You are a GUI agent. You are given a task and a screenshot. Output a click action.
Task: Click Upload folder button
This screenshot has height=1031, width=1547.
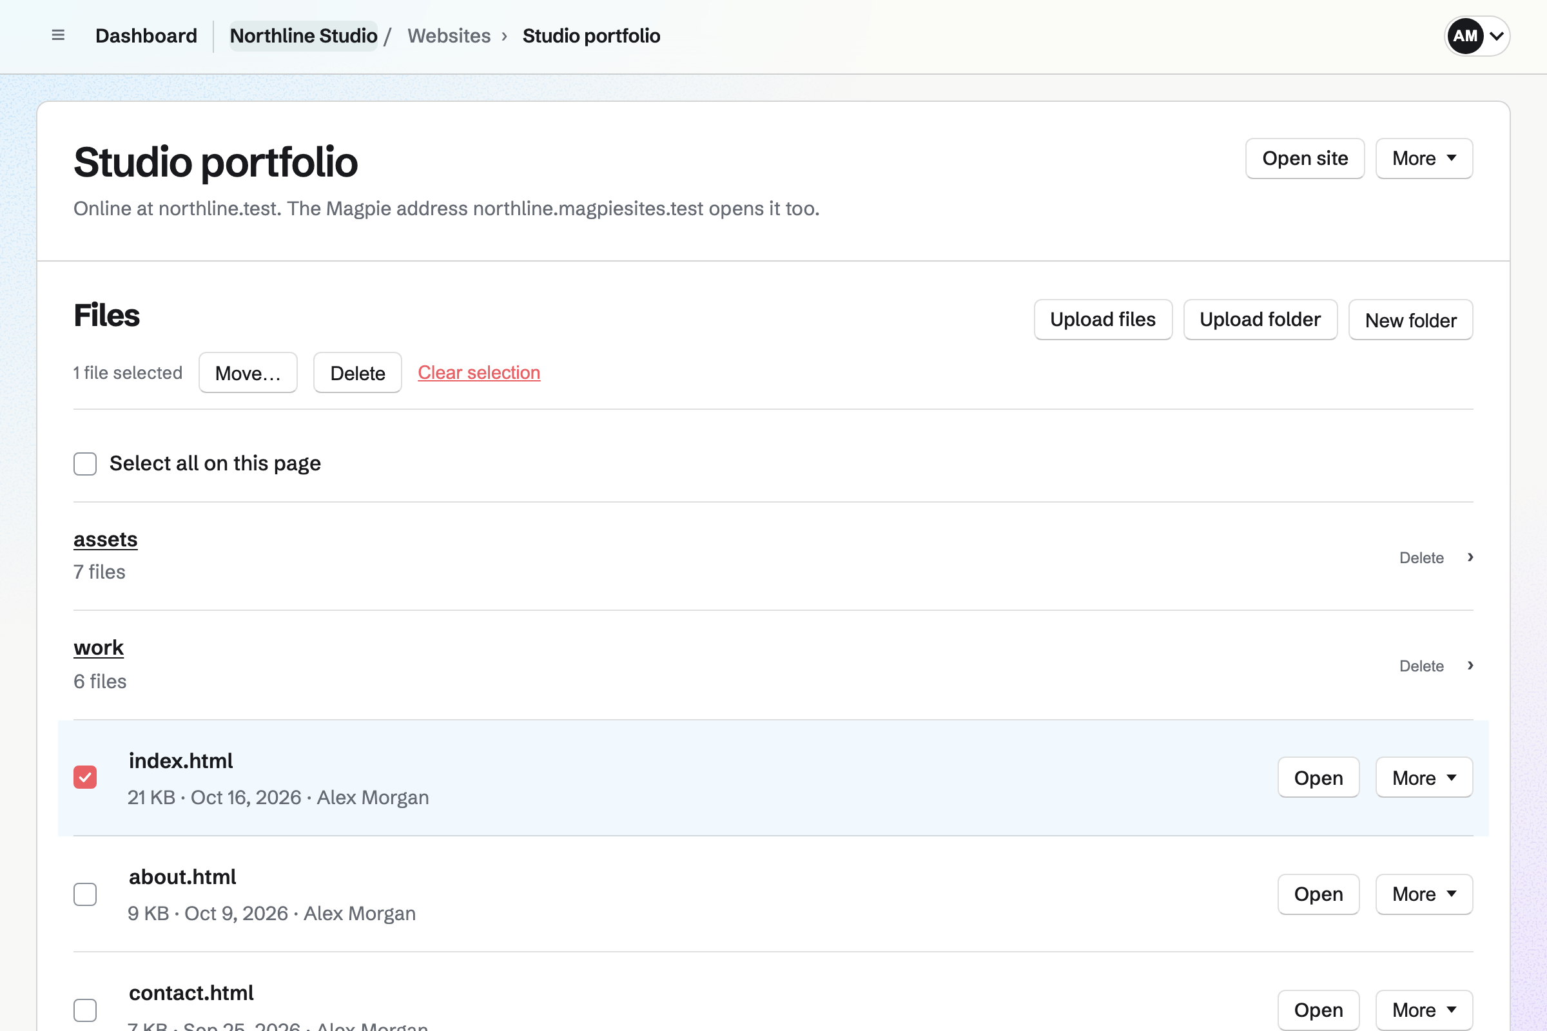(x=1260, y=320)
